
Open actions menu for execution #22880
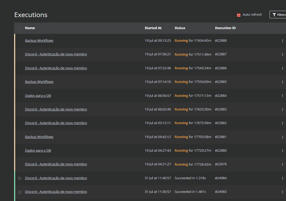tap(283, 151)
